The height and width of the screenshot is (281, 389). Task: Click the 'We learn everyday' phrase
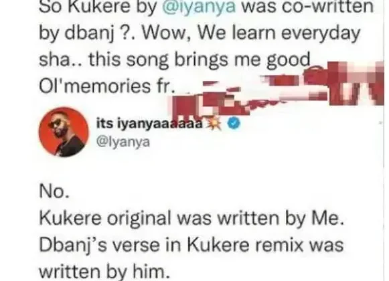click(x=279, y=33)
